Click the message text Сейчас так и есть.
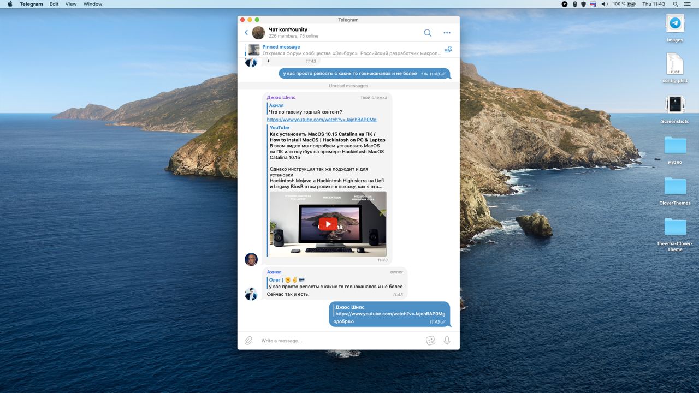The image size is (699, 393). (x=288, y=294)
